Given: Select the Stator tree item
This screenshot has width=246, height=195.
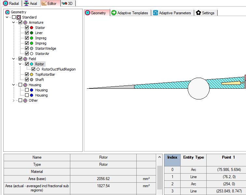Looking at the screenshot, I should coord(40,28).
